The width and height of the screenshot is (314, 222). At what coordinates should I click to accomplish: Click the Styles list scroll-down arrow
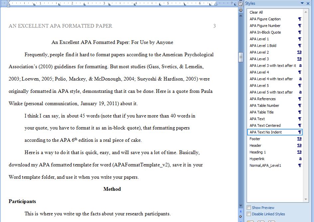[x=306, y=199]
